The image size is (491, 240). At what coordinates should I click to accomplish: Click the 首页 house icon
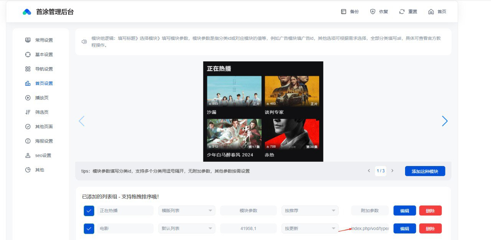pos(431,12)
